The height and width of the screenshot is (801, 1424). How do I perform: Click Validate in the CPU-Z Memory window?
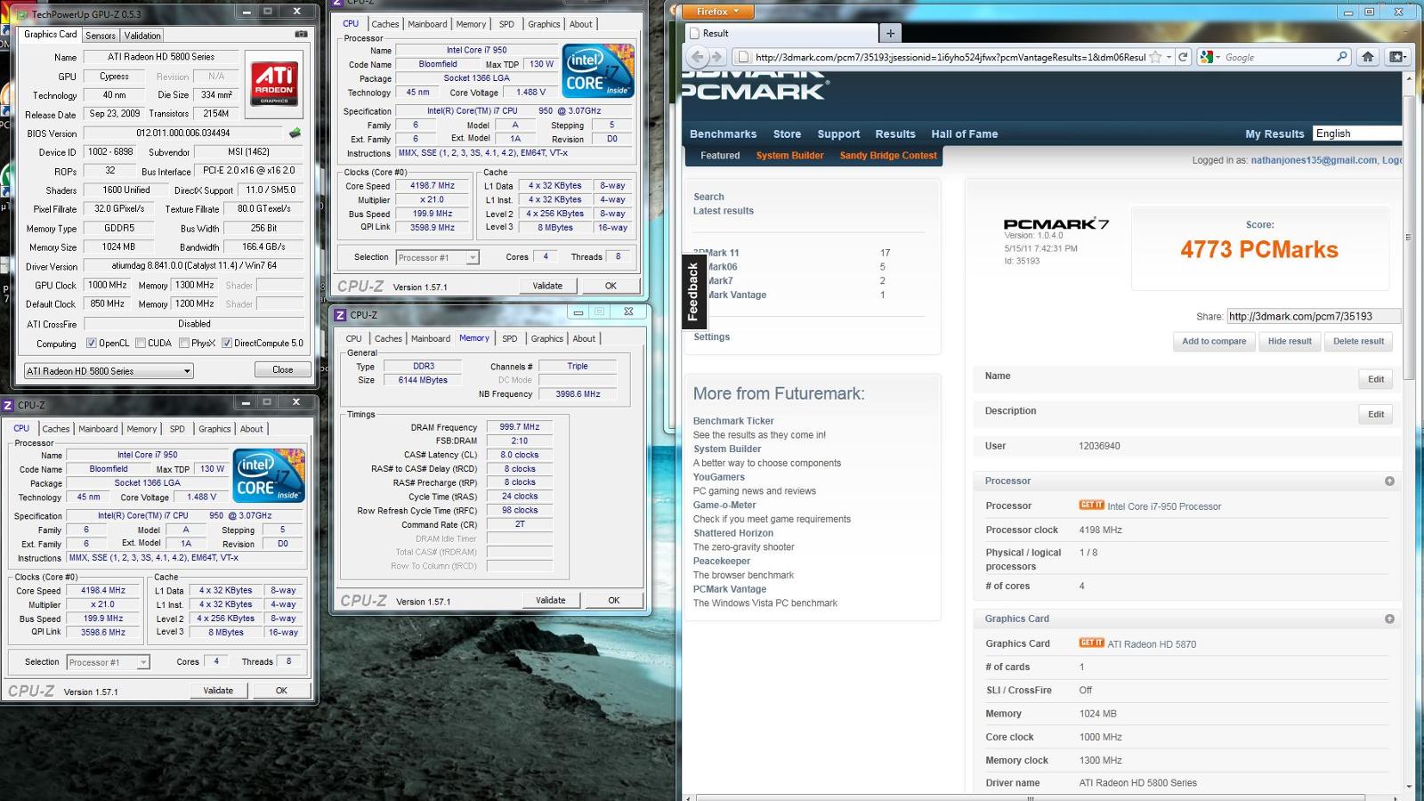(x=551, y=600)
